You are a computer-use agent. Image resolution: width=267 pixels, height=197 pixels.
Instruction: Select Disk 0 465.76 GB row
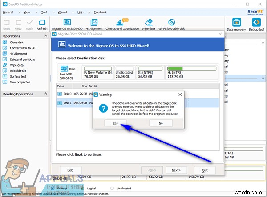point(138,94)
